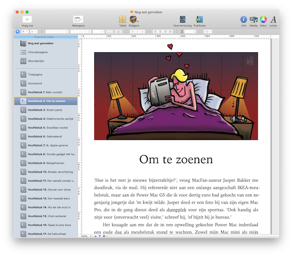
Task: Select the bed cartoon illustration
Action: (x=176, y=96)
